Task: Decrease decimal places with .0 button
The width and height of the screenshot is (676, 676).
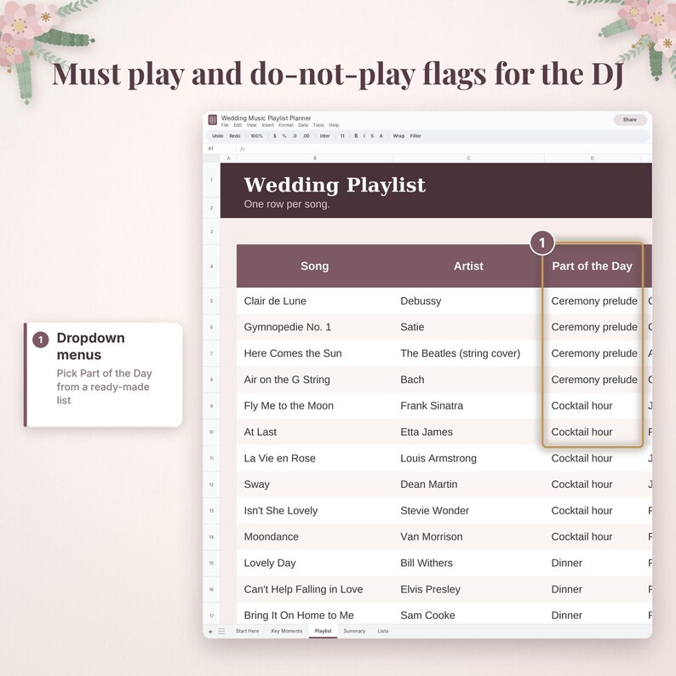Action: pyautogui.click(x=295, y=136)
